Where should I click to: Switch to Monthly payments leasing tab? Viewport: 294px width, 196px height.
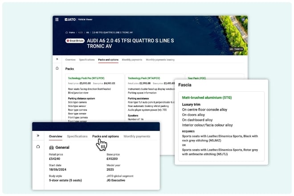(160, 59)
